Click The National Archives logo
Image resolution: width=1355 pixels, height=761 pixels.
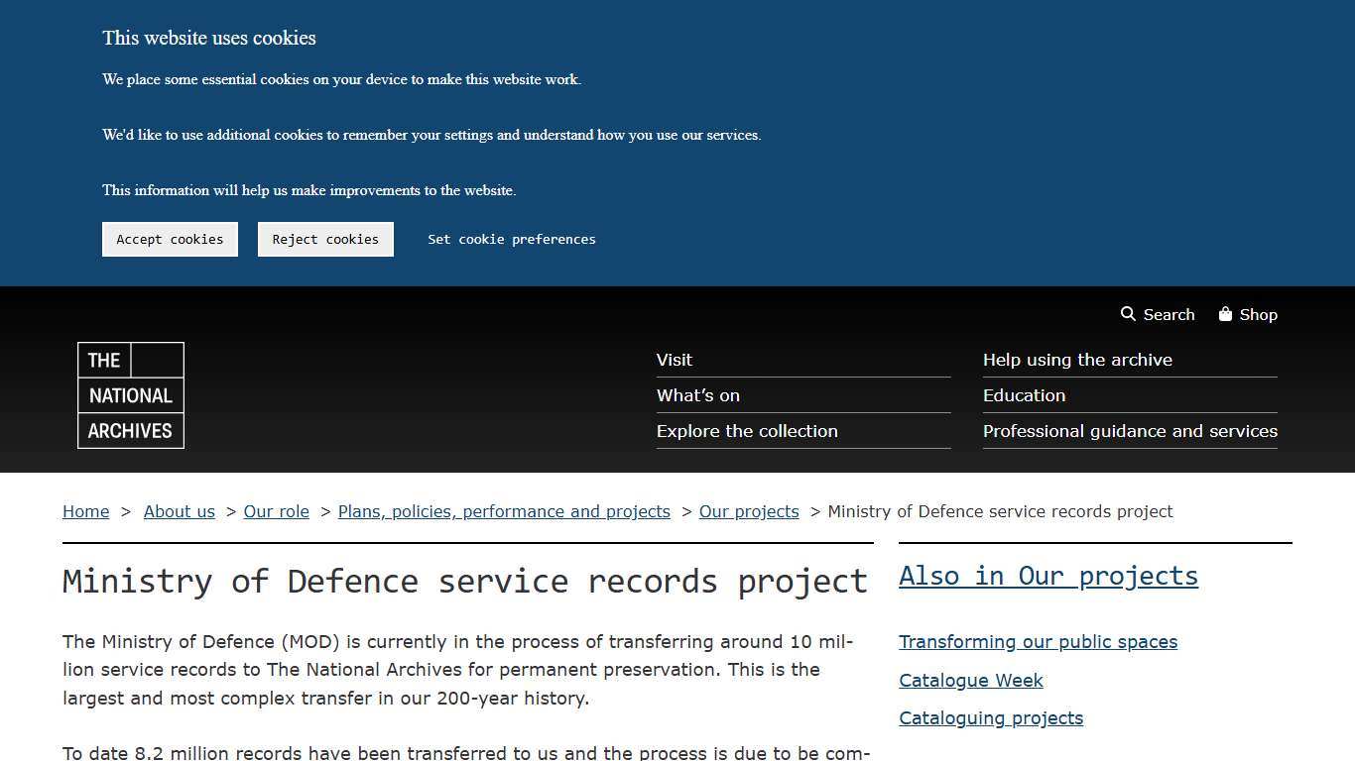click(x=130, y=394)
